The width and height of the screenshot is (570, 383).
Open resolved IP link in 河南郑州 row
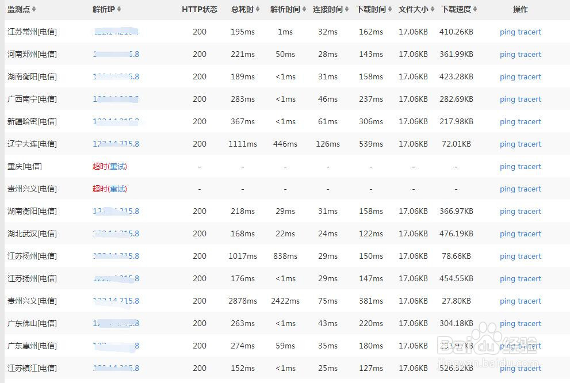pyautogui.click(x=116, y=54)
